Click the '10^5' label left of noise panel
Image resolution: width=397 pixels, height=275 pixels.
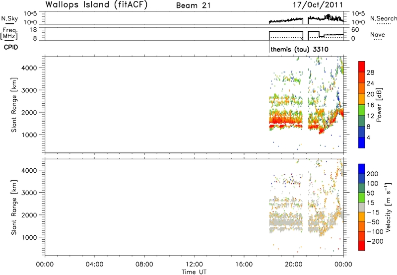30,14
